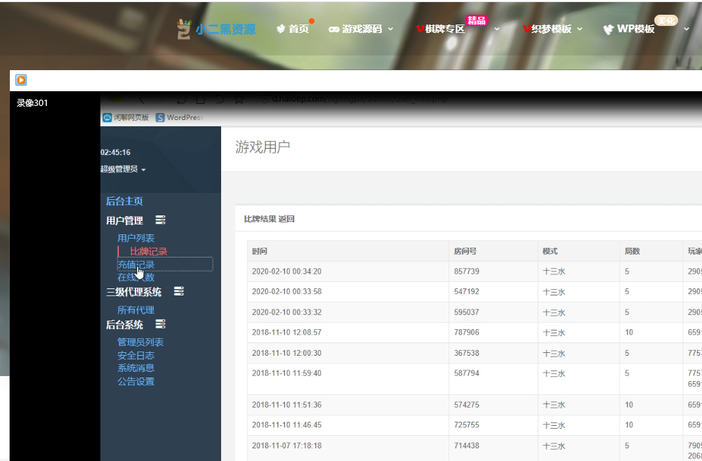
Task: Click the 02:45:16 clock in the sidebar
Action: tap(116, 153)
